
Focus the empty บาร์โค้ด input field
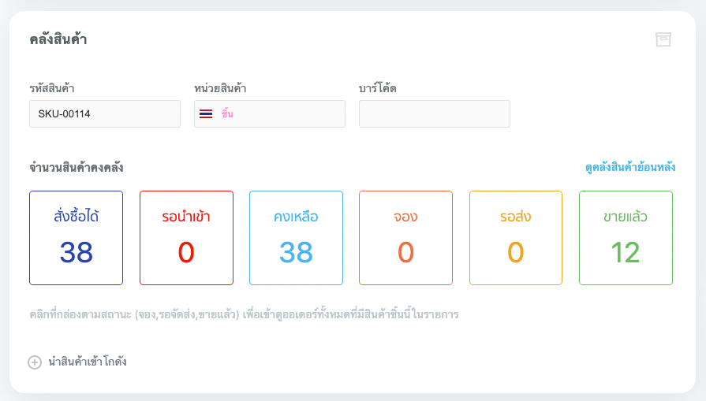coord(435,114)
